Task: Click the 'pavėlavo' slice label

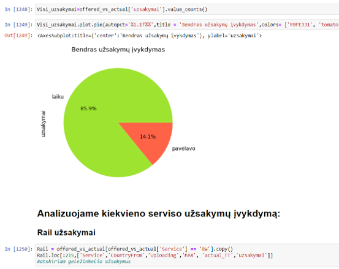Action: [183, 149]
